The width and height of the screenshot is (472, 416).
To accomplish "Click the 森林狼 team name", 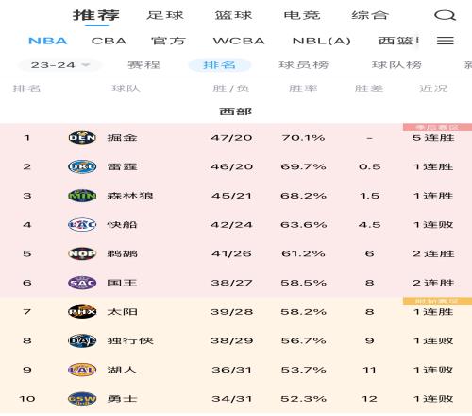I will pos(130,196).
